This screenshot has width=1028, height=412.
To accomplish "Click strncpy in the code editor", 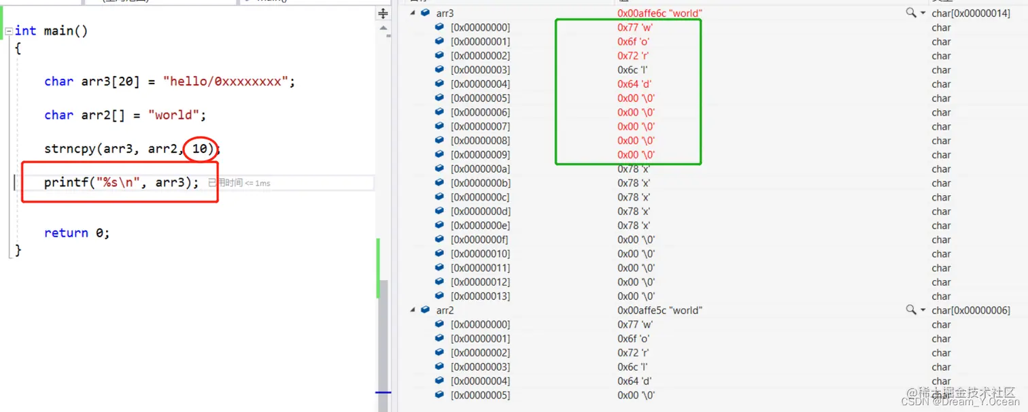I will (x=69, y=148).
